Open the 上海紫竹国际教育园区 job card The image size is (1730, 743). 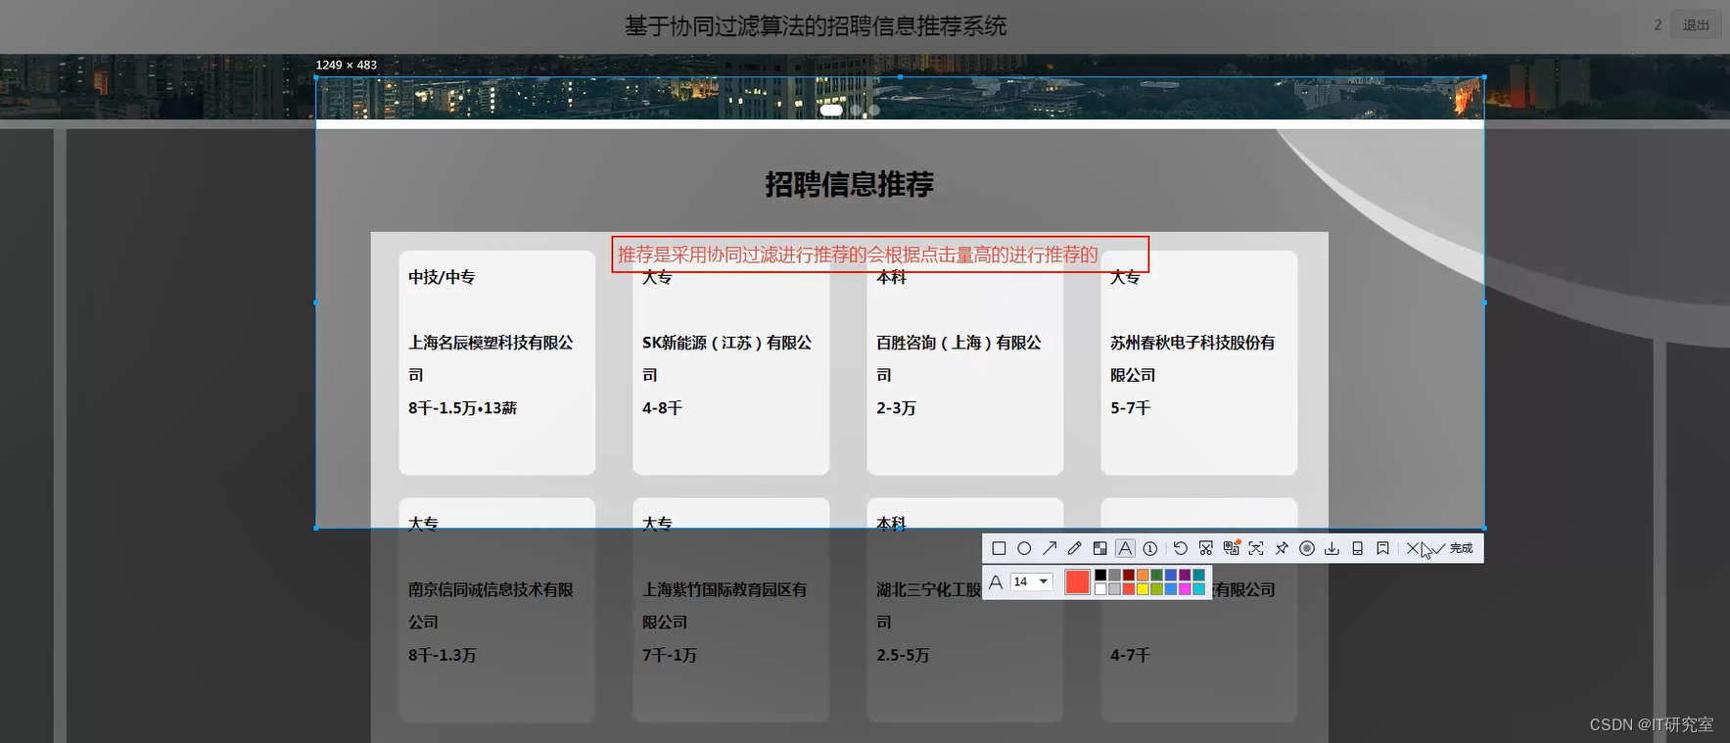tap(731, 610)
